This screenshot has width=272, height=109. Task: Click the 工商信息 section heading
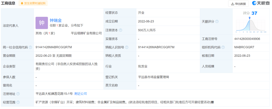coord(8,3)
